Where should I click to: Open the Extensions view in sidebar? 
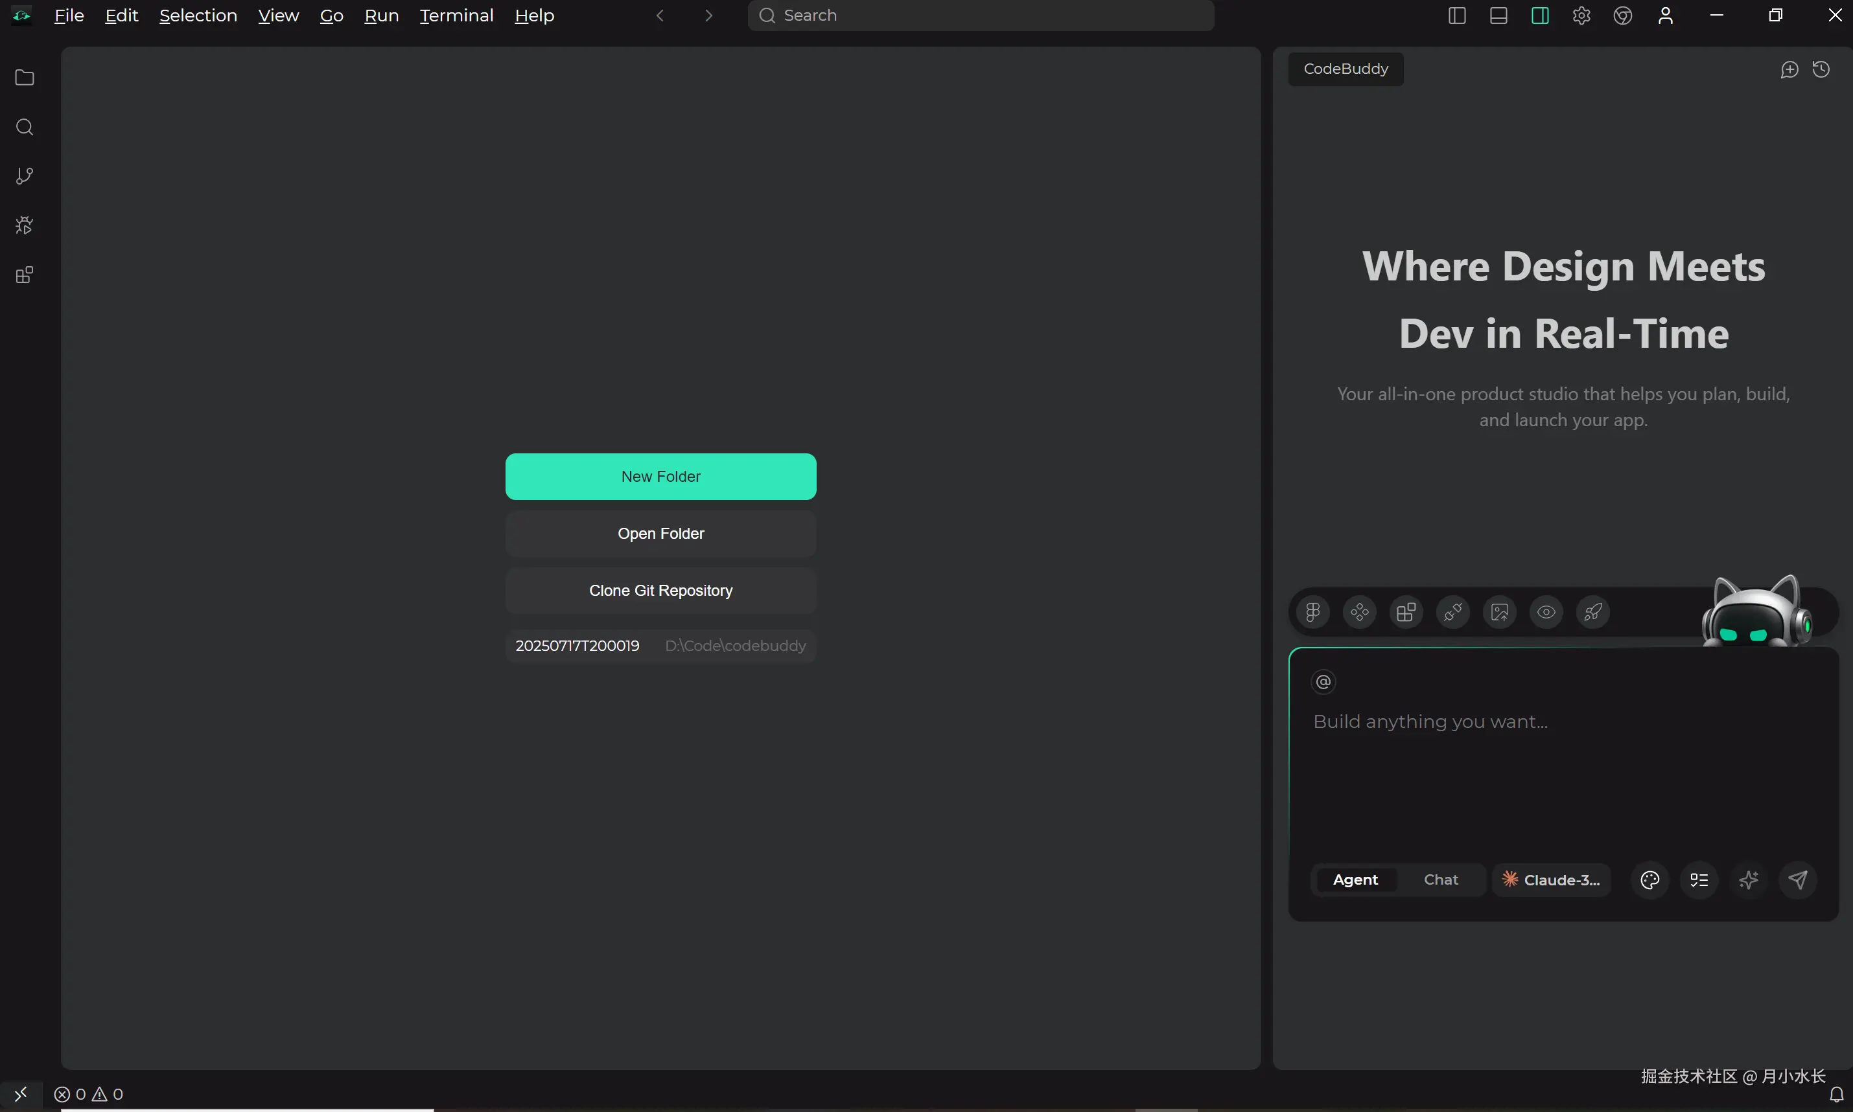click(x=24, y=275)
